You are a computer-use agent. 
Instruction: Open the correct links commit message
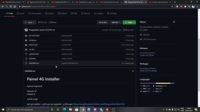pyautogui.click(x=66, y=45)
